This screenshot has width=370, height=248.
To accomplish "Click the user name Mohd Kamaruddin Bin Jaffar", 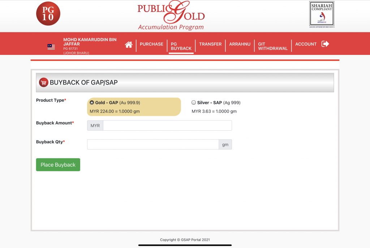I will point(90,42).
